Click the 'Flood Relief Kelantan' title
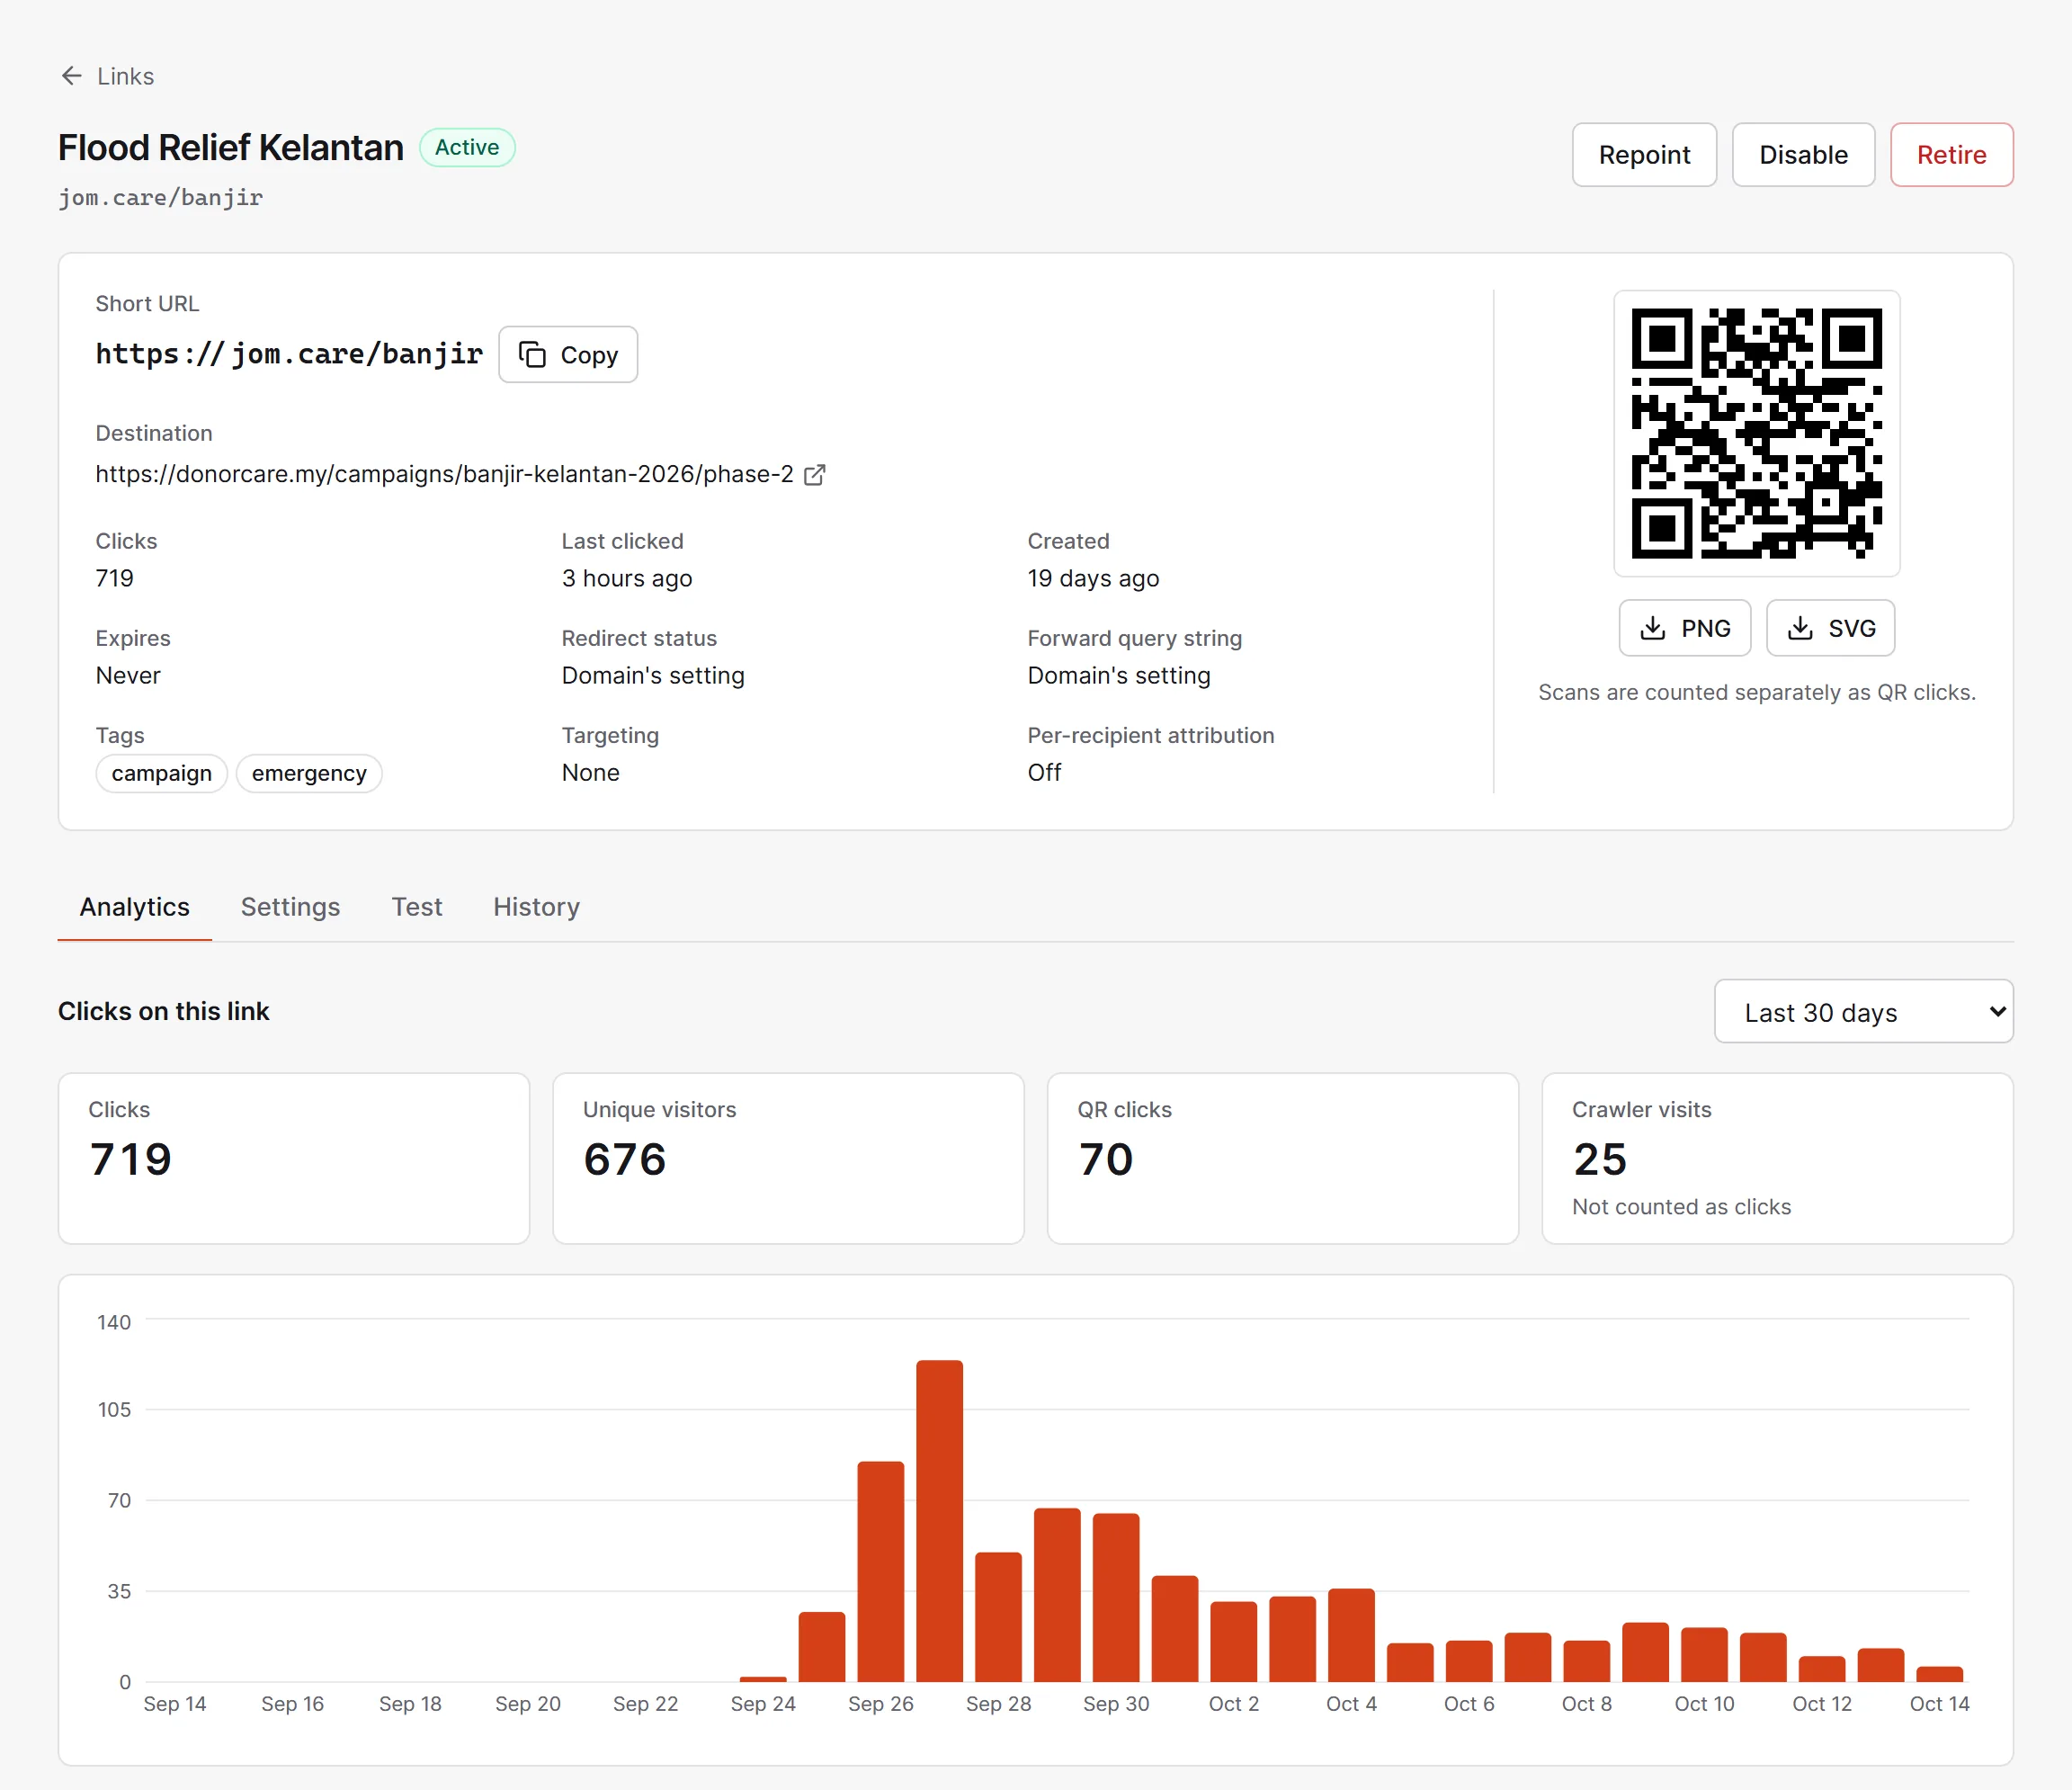Screen dimensions: 2072x1790 click(x=231, y=148)
